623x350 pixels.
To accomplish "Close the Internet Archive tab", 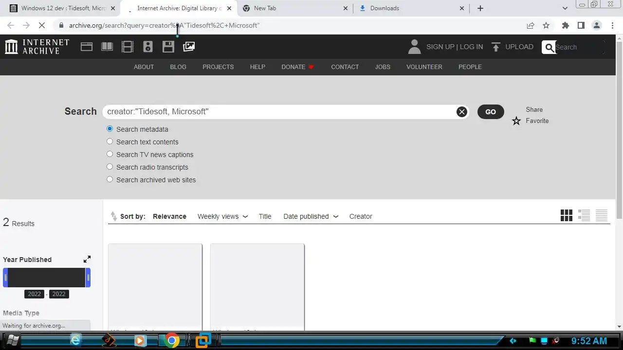I will point(229,8).
